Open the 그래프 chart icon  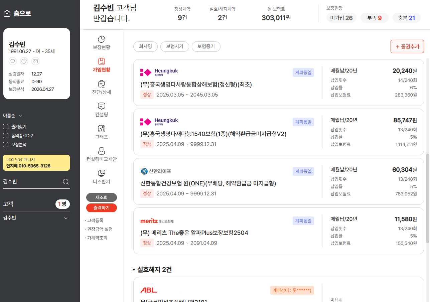tap(102, 128)
